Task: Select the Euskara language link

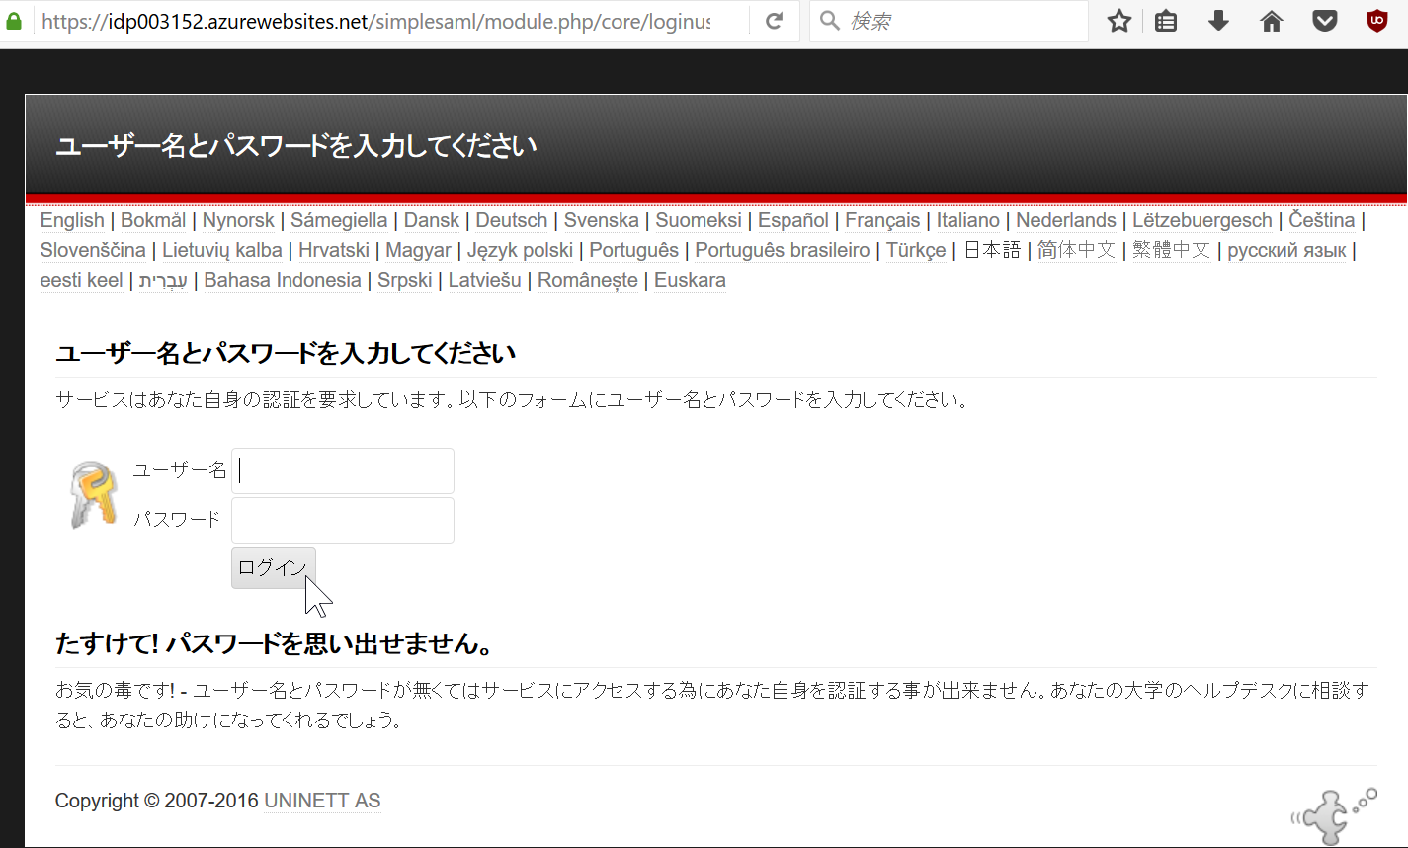Action: pos(689,280)
